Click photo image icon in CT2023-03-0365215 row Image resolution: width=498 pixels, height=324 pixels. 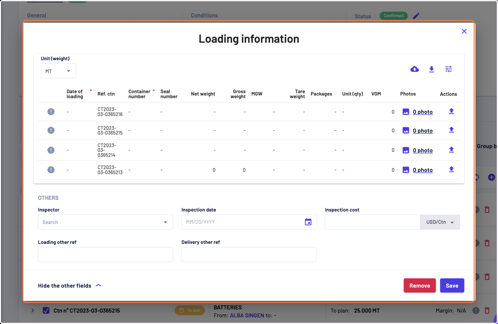point(406,130)
